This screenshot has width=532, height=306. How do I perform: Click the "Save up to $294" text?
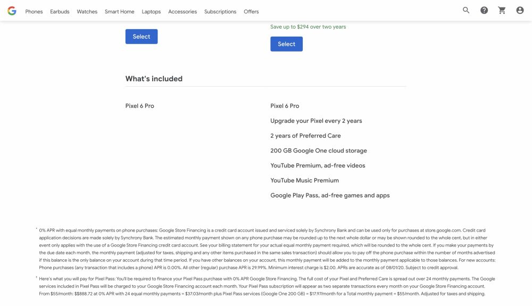pyautogui.click(x=308, y=27)
